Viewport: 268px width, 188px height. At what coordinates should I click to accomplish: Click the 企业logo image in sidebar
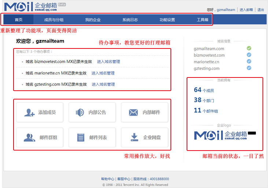[220, 135]
